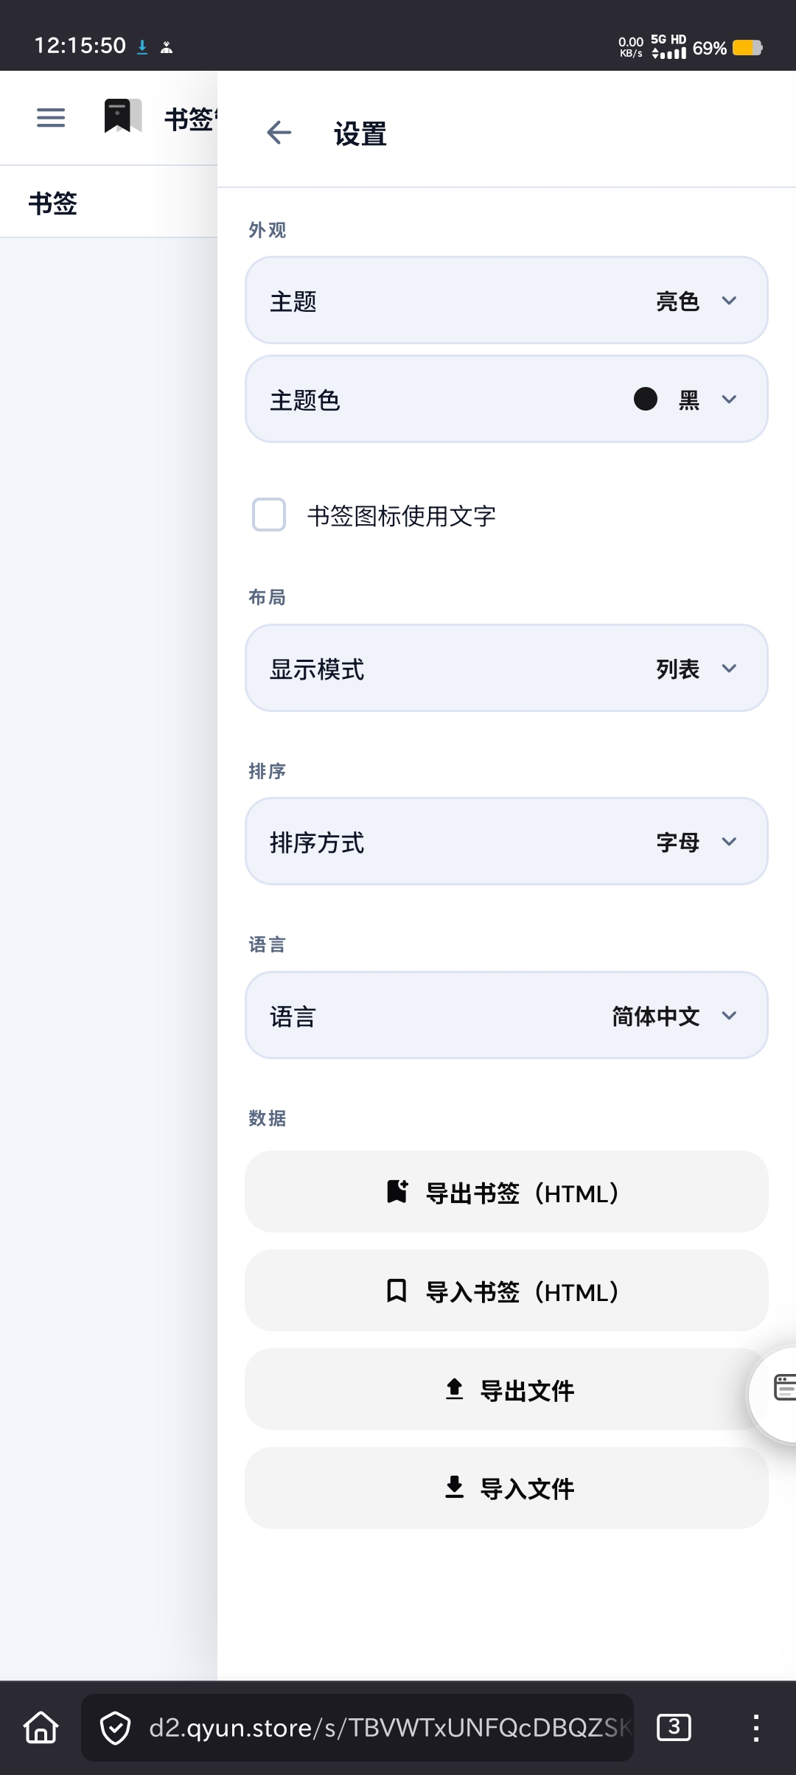This screenshot has height=1775, width=796.
Task: Click the black 主题色 color swatch
Action: [x=646, y=400]
